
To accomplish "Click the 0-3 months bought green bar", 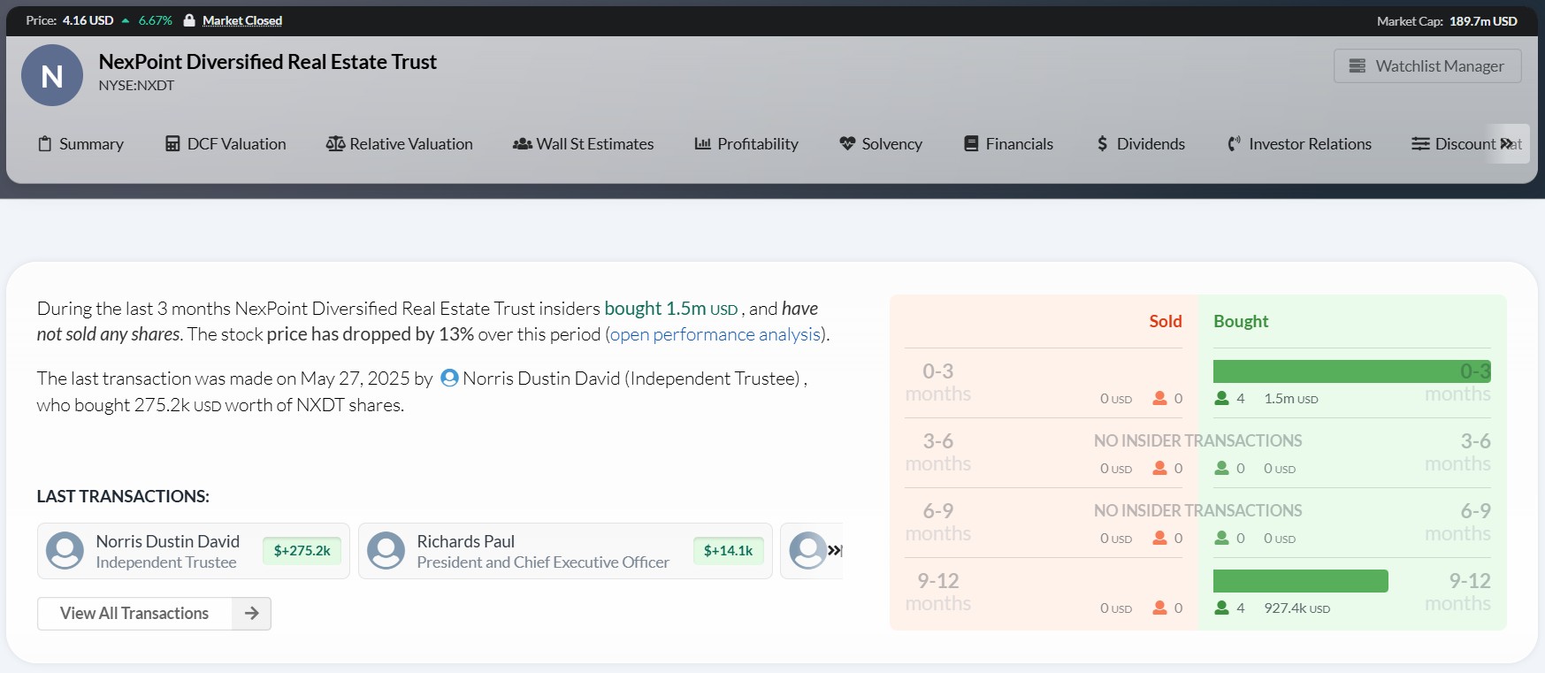I will coord(1352,371).
